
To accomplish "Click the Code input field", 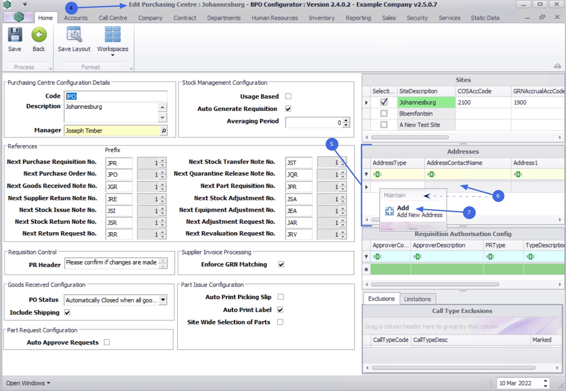I will (116, 96).
